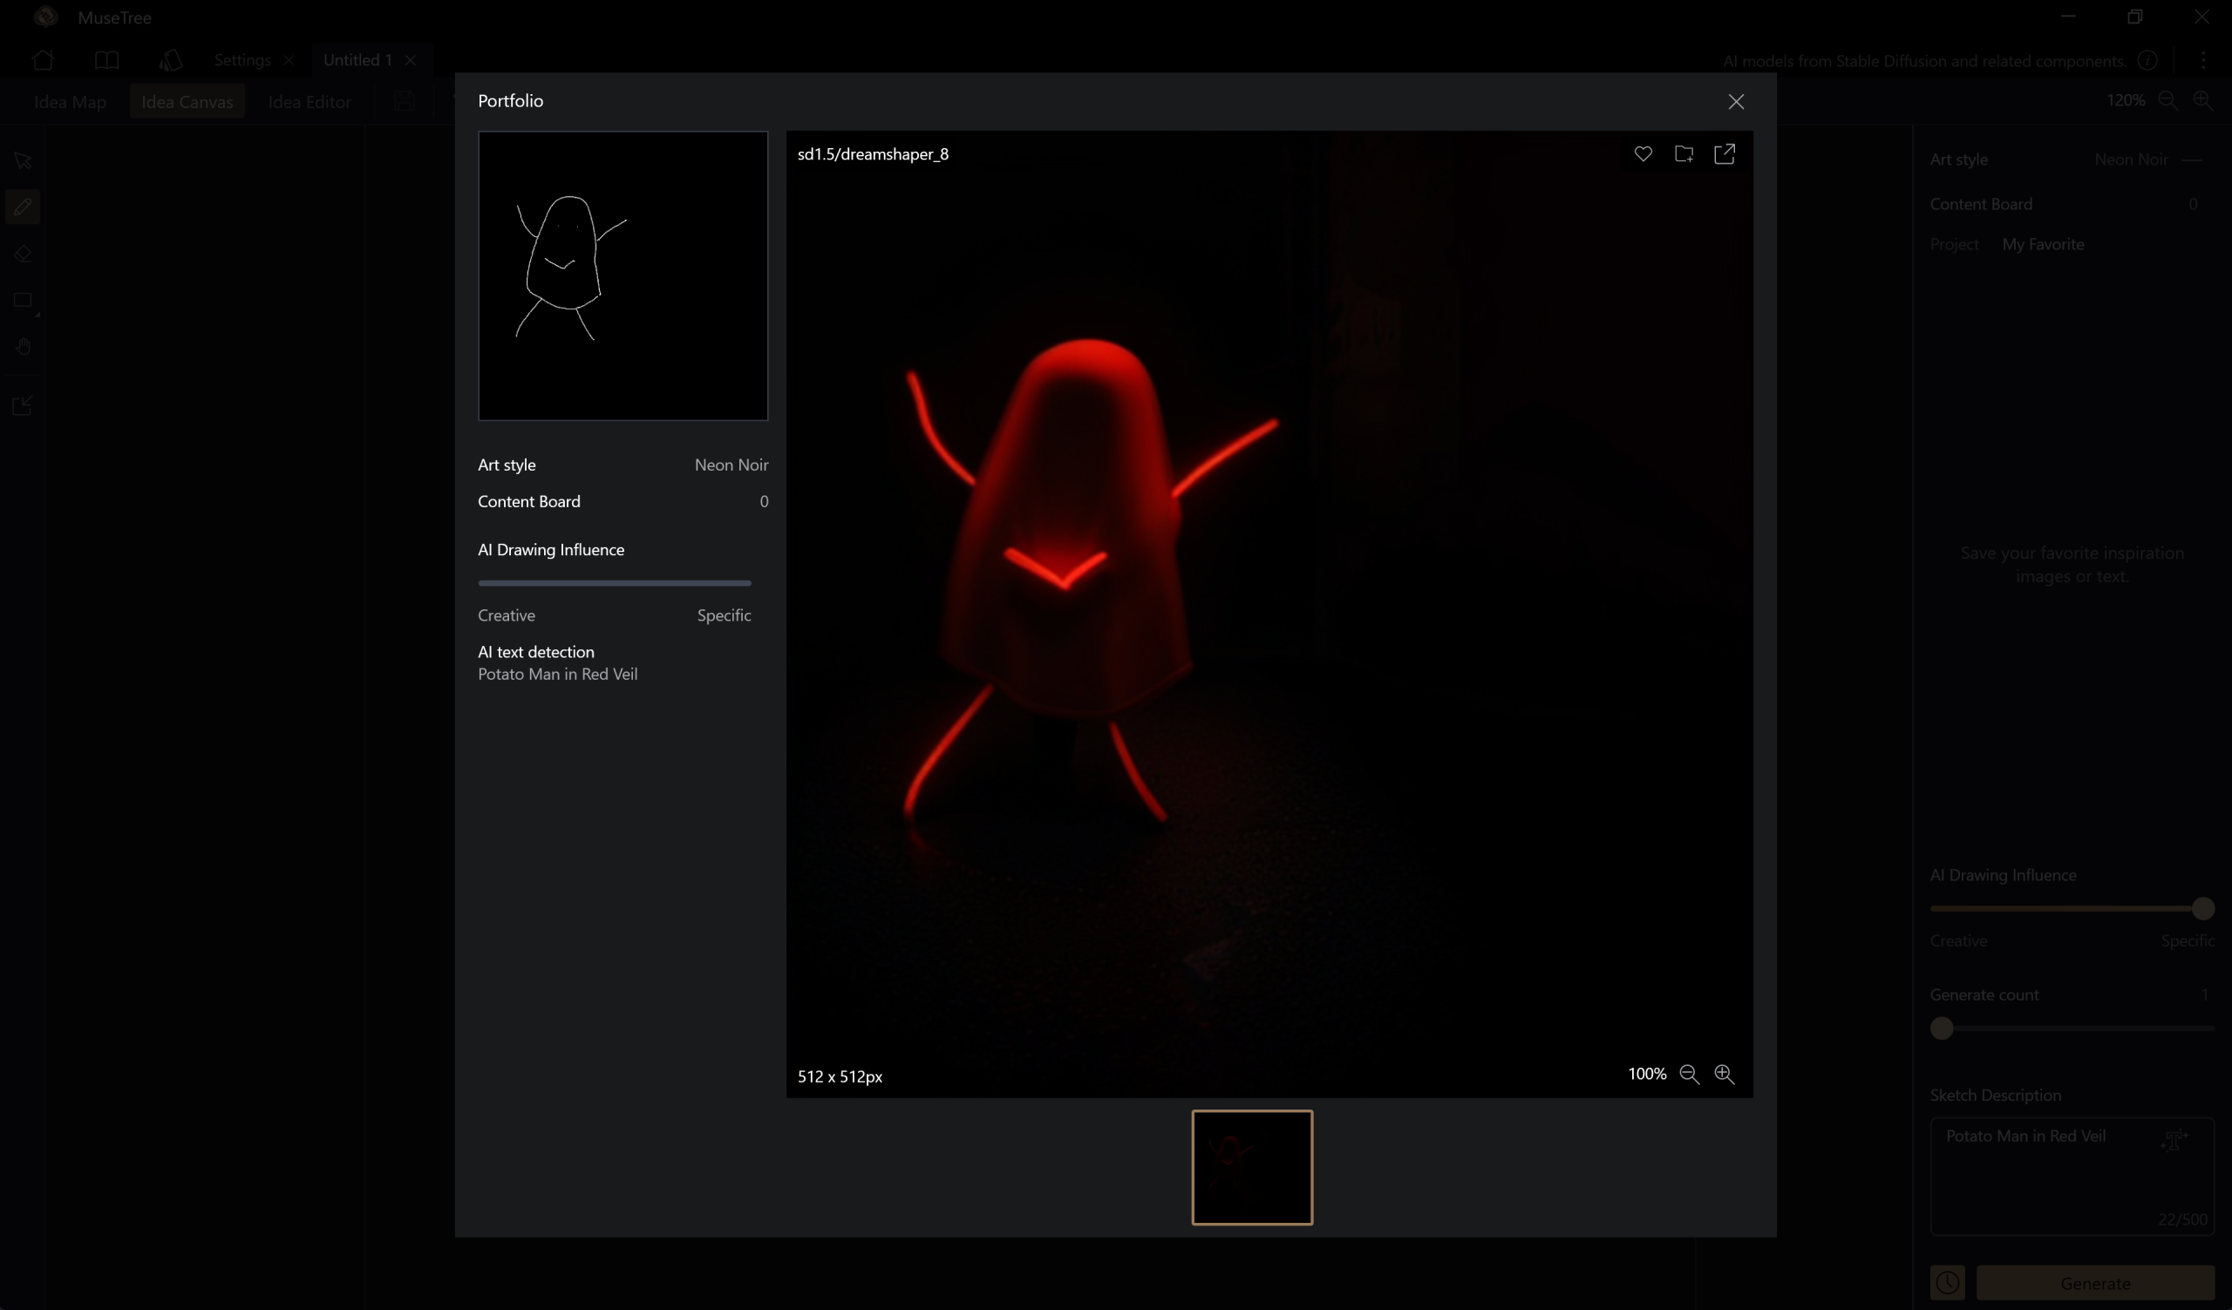The image size is (2232, 1310).
Task: Open image externally via export icon
Action: (1725, 154)
